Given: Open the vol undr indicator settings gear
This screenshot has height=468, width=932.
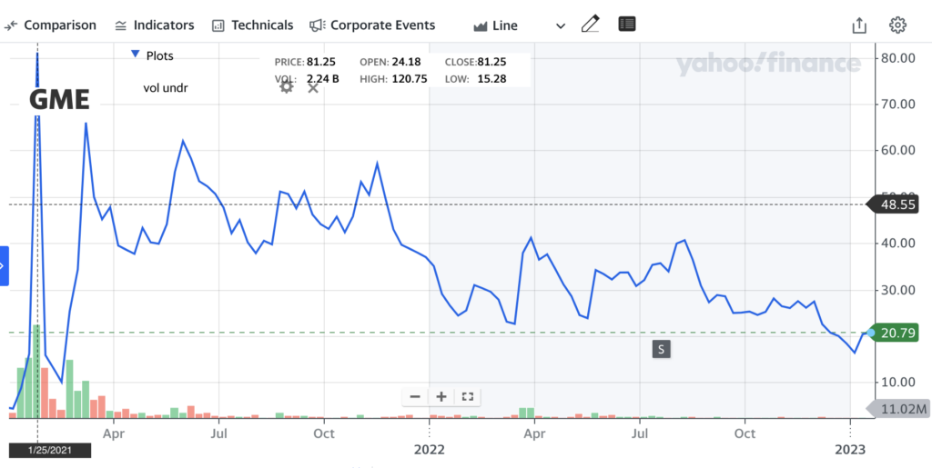Looking at the screenshot, I should pos(287,87).
